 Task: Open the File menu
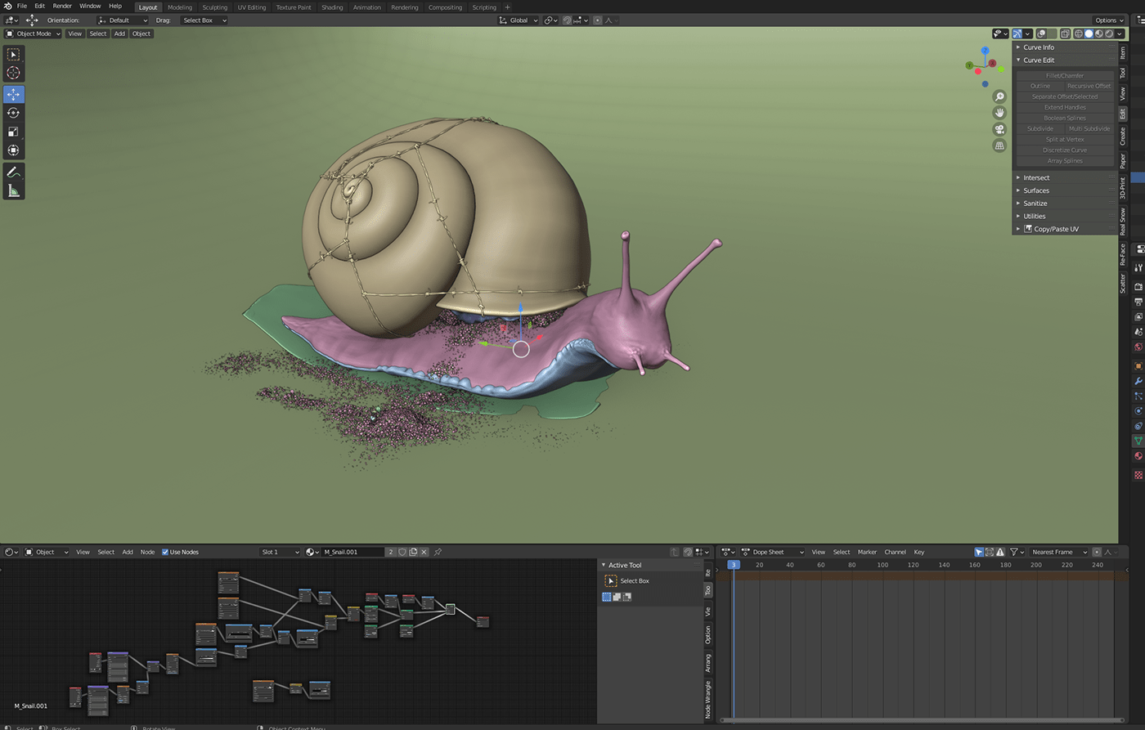21,6
